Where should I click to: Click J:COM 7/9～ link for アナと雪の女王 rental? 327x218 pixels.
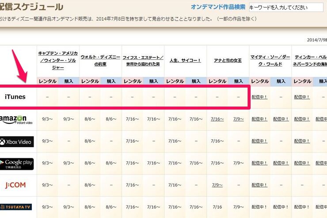[x=217, y=185]
